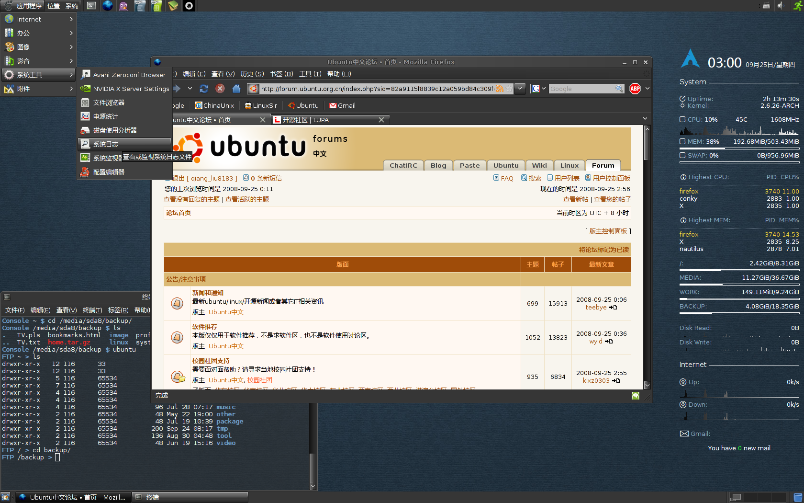Open the forward history dropdown arrow

click(190, 89)
